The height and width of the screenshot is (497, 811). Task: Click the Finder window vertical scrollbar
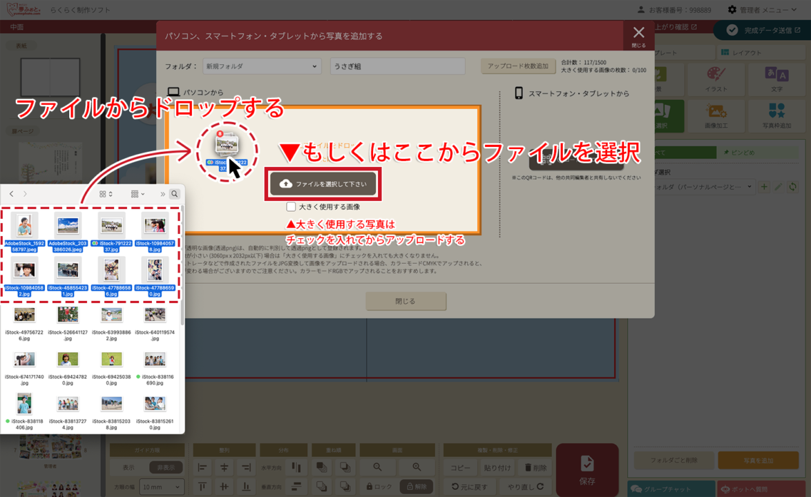[x=182, y=266]
